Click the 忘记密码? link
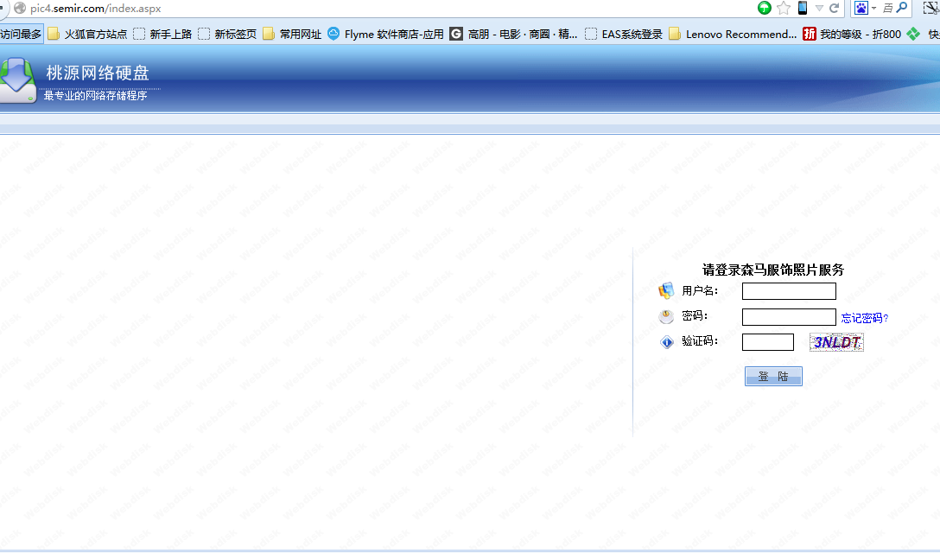Image resolution: width=940 pixels, height=553 pixels. 865,319
